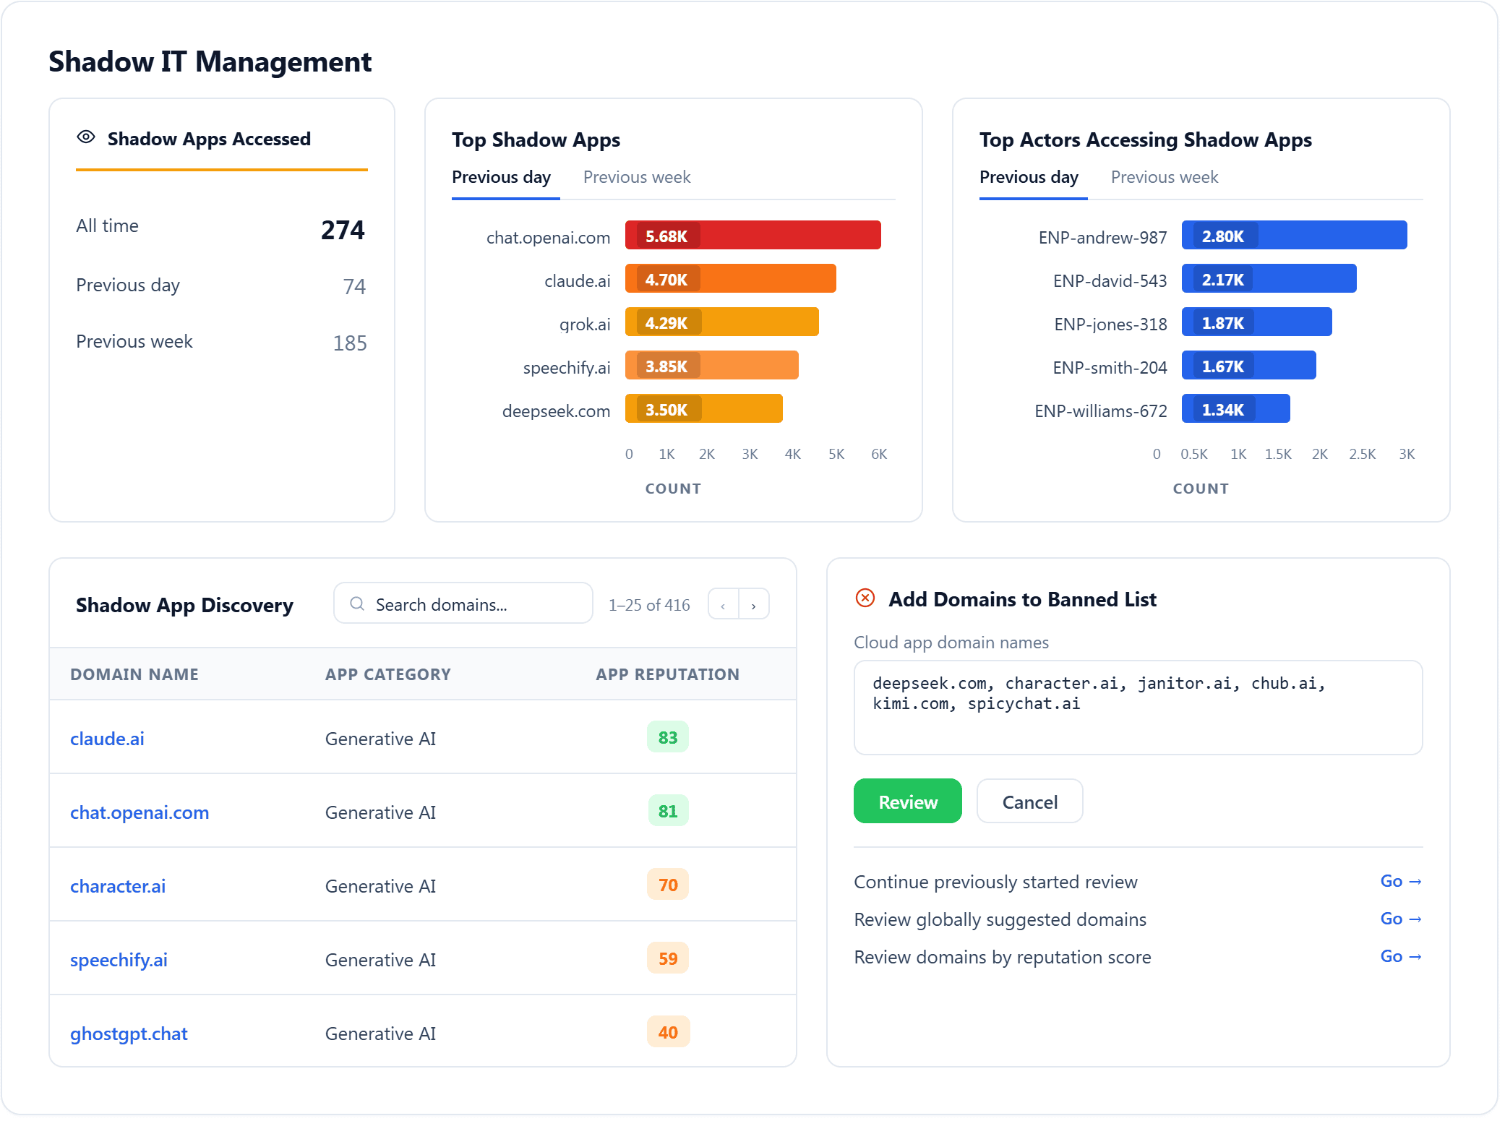Open the character.ai domain link
This screenshot has width=1505, height=1121.
118,885
